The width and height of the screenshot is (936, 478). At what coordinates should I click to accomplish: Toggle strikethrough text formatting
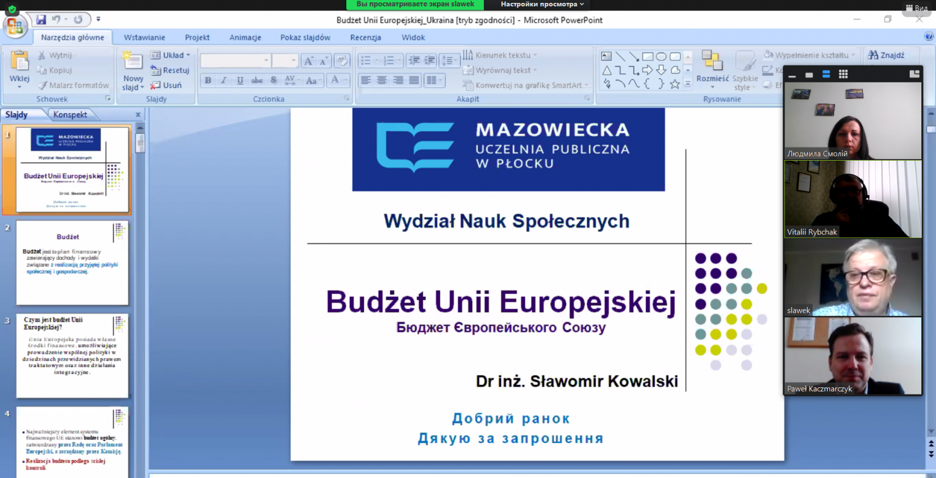pos(257,80)
